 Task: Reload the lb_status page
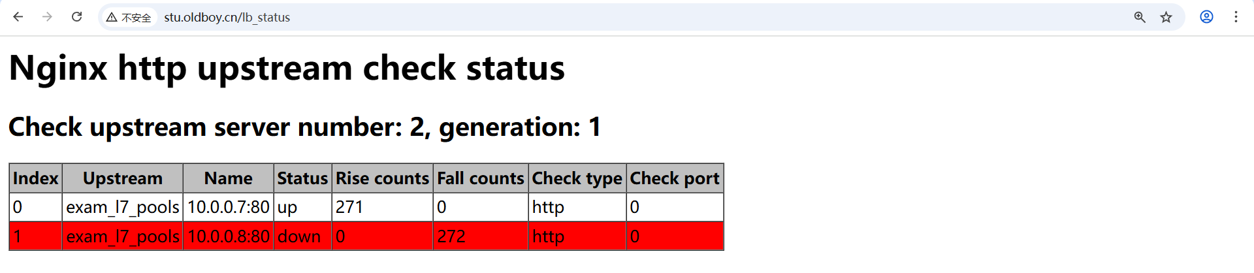click(x=76, y=17)
